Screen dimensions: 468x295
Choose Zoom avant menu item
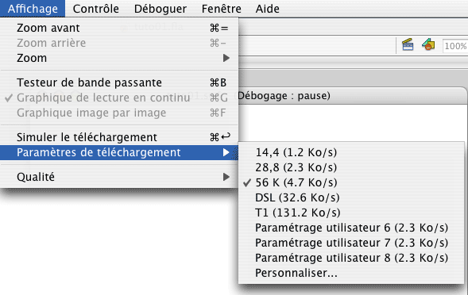coord(119,28)
